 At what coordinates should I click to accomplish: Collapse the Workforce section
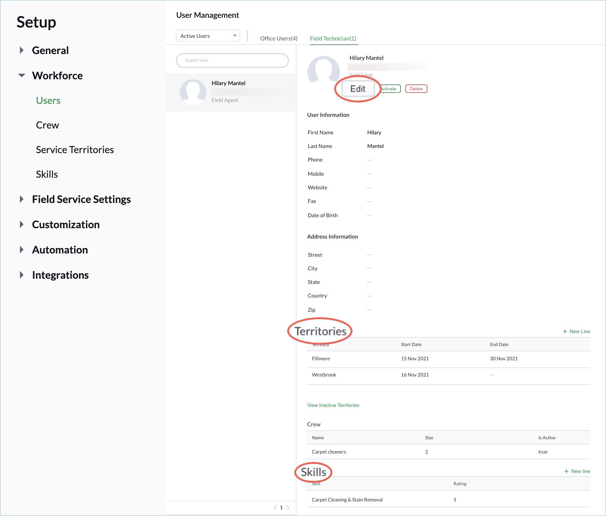tap(22, 75)
